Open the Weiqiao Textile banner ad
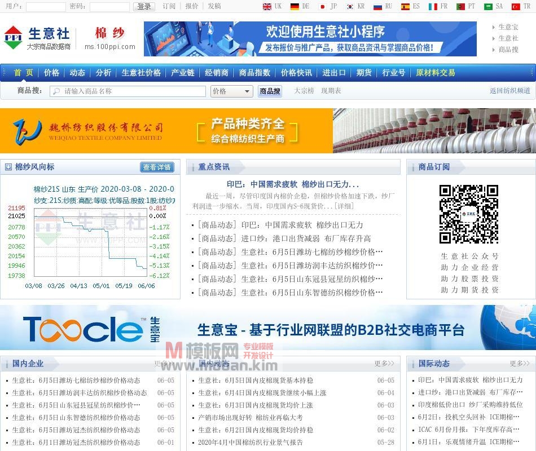The image size is (536, 451). [x=268, y=131]
